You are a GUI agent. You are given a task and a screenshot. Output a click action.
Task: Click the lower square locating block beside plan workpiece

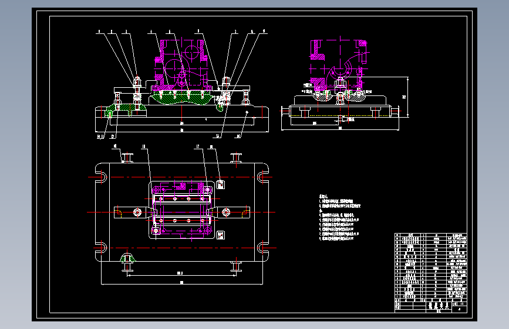click(220, 235)
